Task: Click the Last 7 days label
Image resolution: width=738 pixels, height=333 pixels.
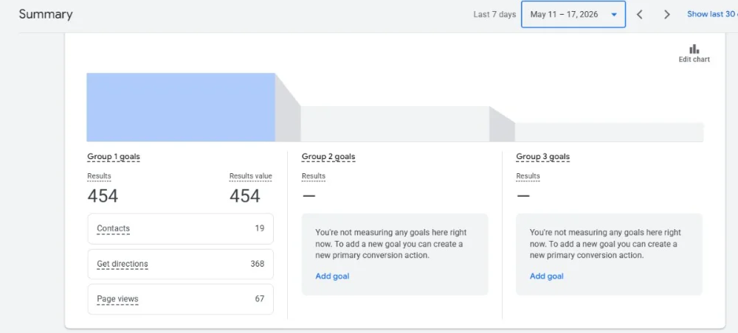Action: click(494, 15)
